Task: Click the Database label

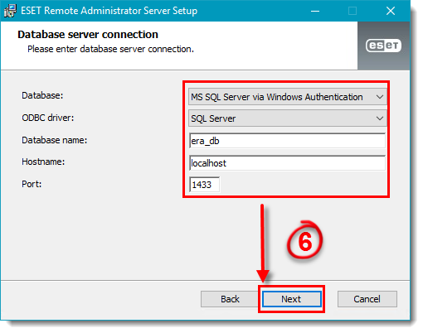Action: coord(42,95)
